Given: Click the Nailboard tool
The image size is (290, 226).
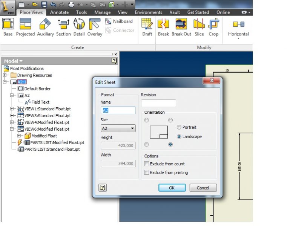Looking at the screenshot, I should 119,21.
